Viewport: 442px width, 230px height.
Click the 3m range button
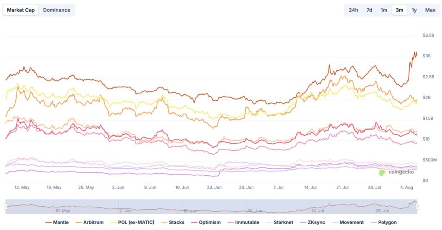tap(399, 10)
